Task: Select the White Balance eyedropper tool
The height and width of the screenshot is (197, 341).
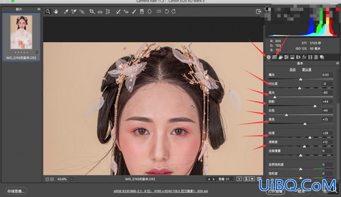Action: pos(66,12)
